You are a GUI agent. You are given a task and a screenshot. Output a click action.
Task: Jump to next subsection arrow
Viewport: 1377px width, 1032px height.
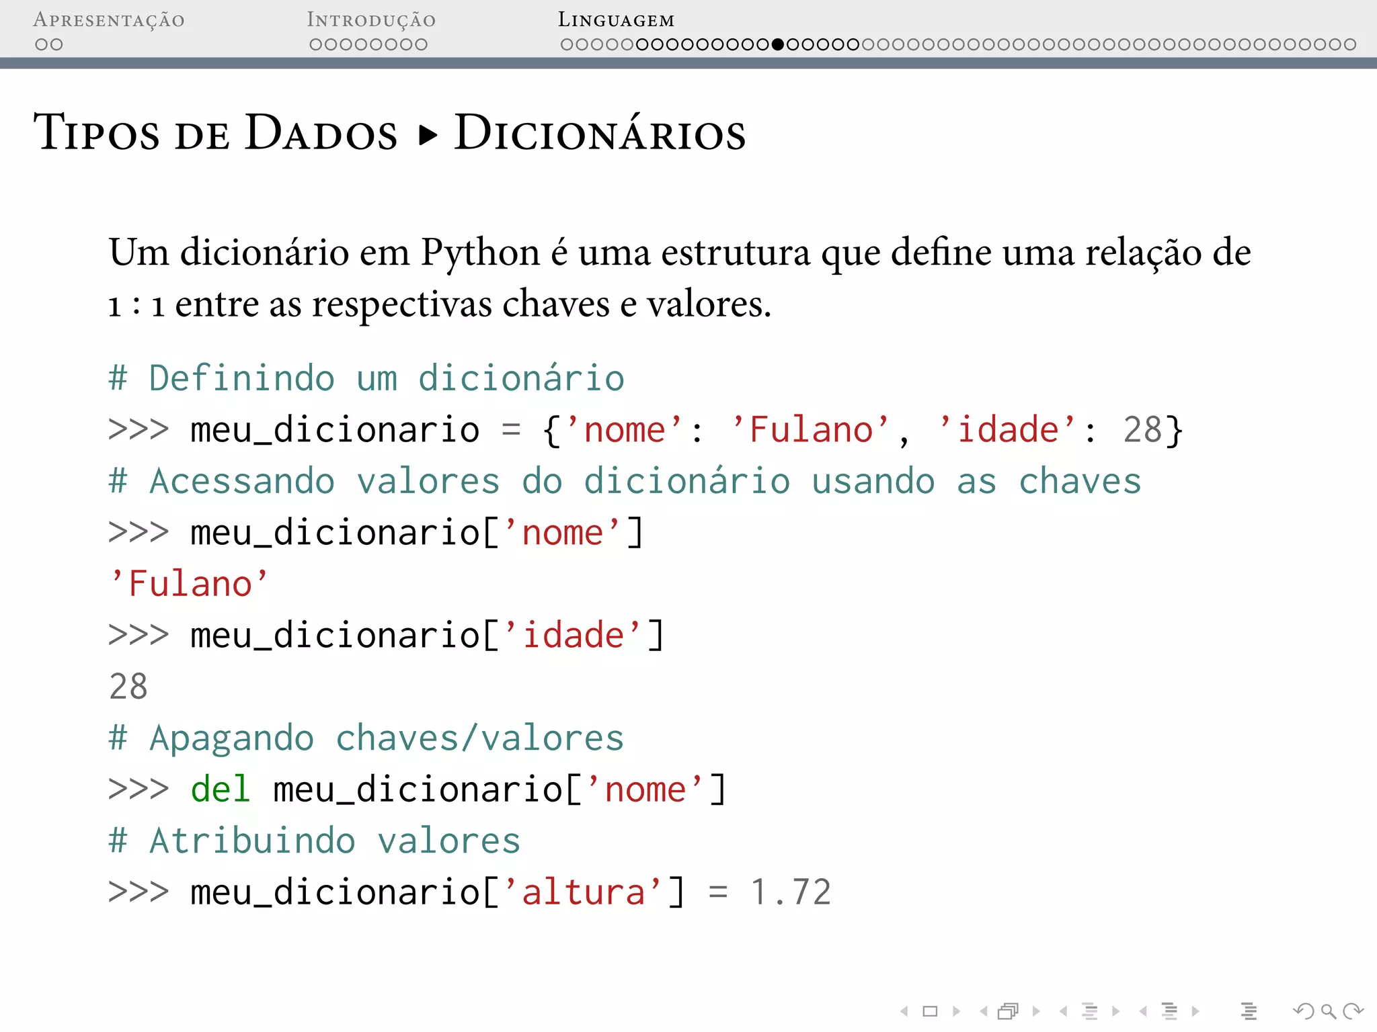click(1116, 1011)
